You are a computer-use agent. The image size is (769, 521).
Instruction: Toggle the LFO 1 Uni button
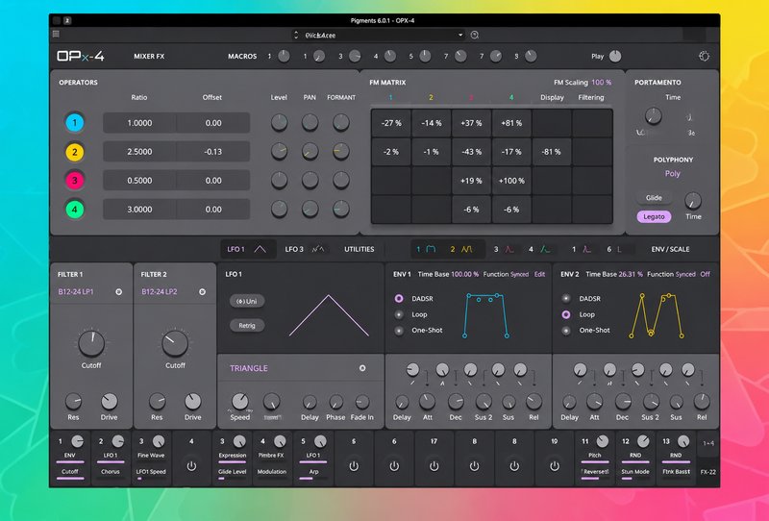pyautogui.click(x=247, y=301)
